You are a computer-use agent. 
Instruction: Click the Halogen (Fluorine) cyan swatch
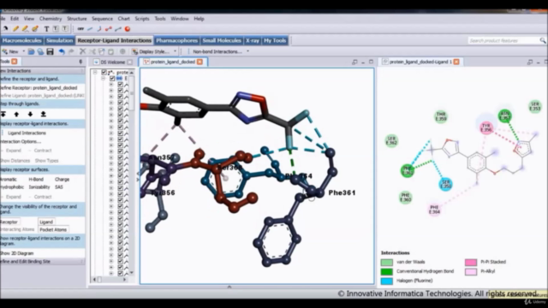pyautogui.click(x=386, y=281)
